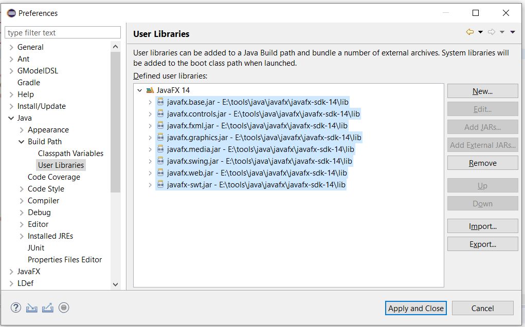The width and height of the screenshot is (525, 327).
Task: Click the Eclipse icon in the title bar
Action: pyautogui.click(x=11, y=13)
